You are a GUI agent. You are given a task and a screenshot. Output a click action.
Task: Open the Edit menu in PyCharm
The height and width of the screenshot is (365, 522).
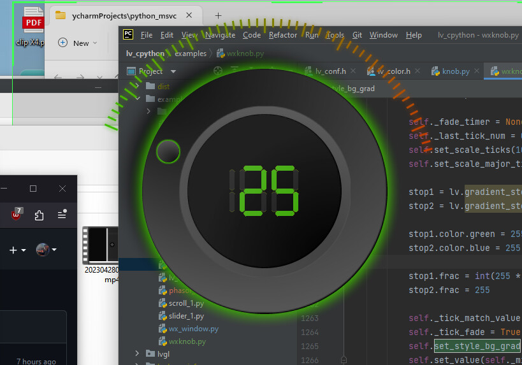pyautogui.click(x=167, y=35)
